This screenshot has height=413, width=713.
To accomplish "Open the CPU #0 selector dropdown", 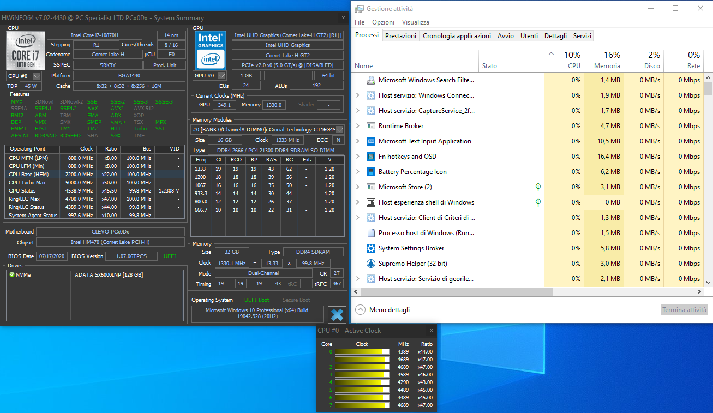I will [x=37, y=76].
